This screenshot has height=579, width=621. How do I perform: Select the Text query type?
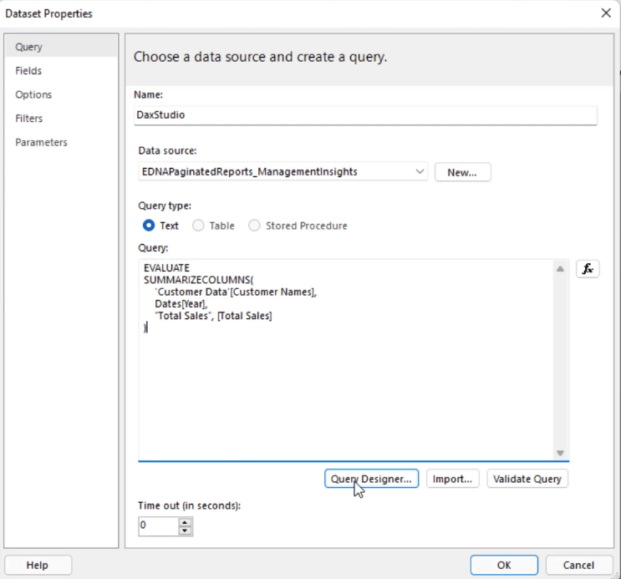click(150, 226)
